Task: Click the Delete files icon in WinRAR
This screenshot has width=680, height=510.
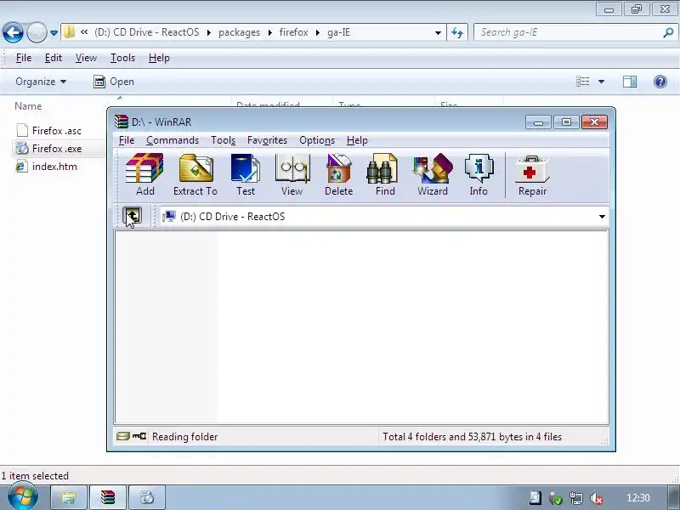Action: coord(338,175)
